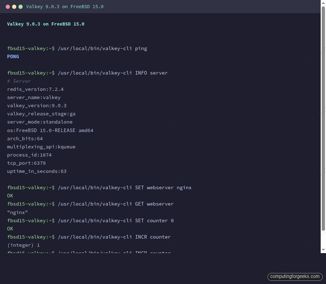Click the # Server section header
The height and width of the screenshot is (284, 326).
[x=19, y=81]
